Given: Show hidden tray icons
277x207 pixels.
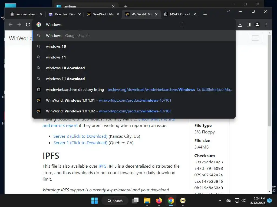Looking at the screenshot, I should 220,201.
